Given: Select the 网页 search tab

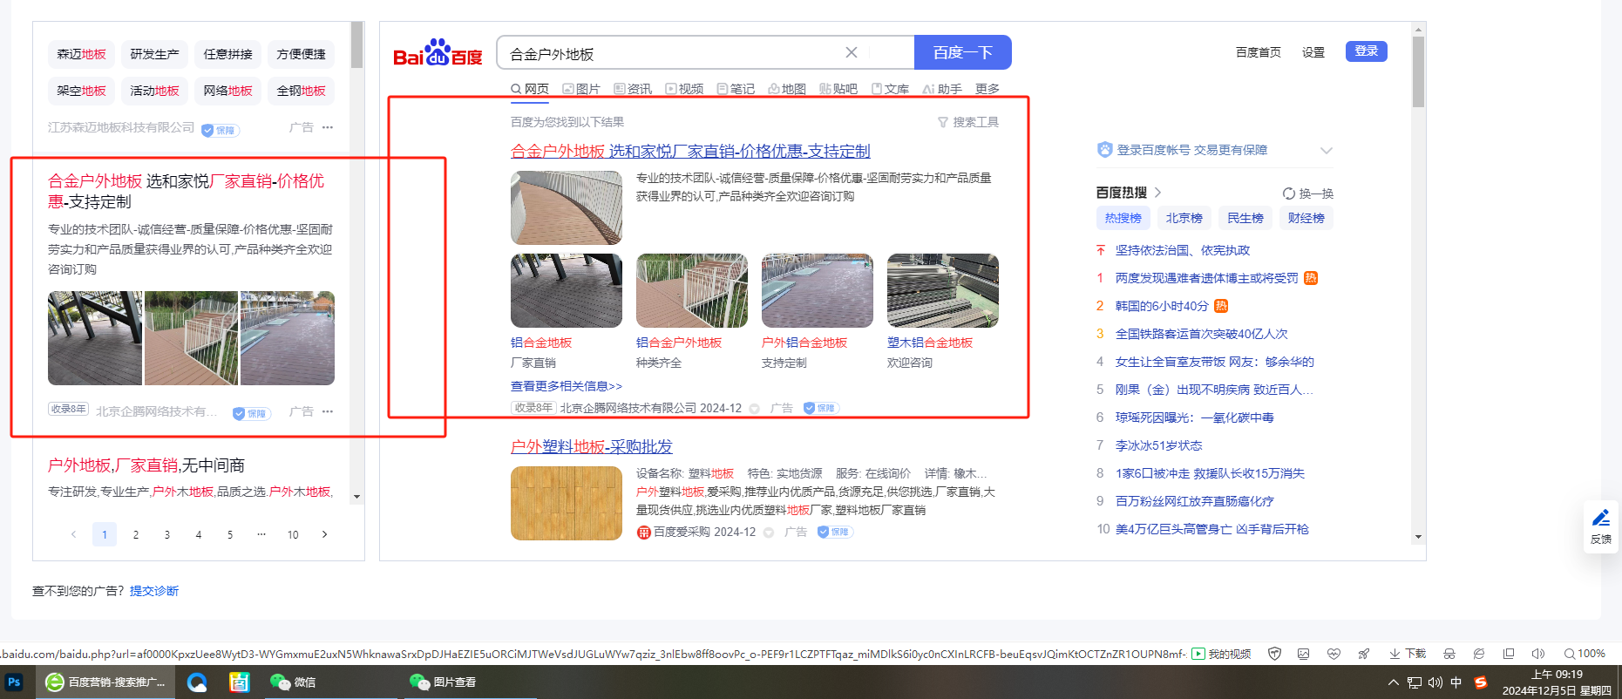Looking at the screenshot, I should pyautogui.click(x=530, y=89).
